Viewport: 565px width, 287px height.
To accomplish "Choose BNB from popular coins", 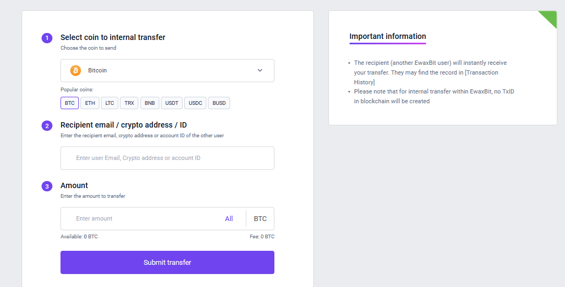I will click(150, 103).
